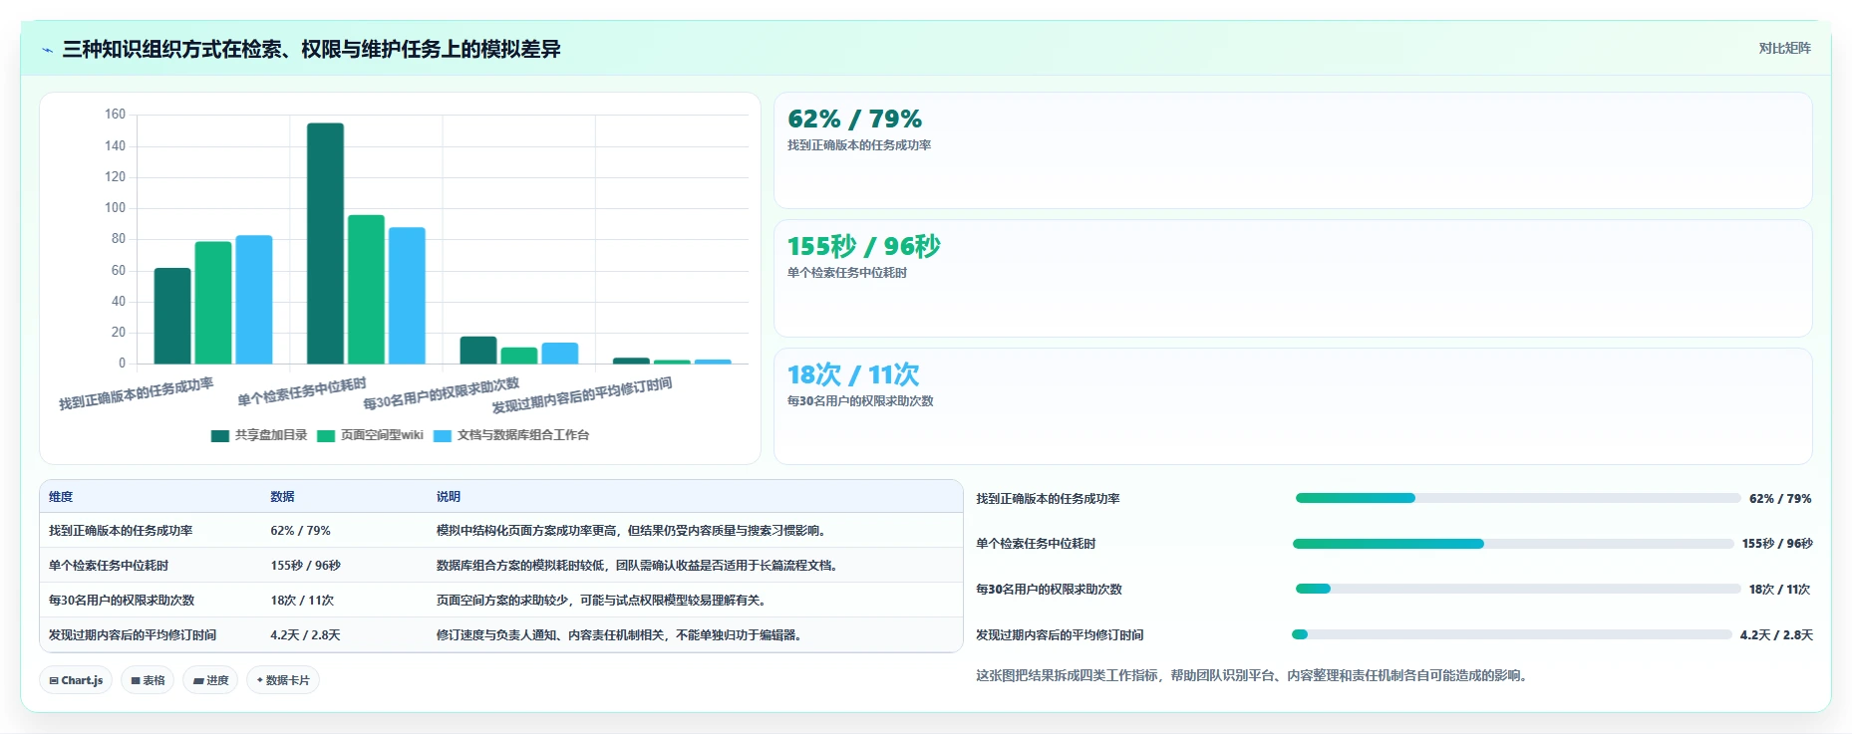Click the dashboard title 三种知识组织方式
The height and width of the screenshot is (734, 1852).
[x=311, y=49]
